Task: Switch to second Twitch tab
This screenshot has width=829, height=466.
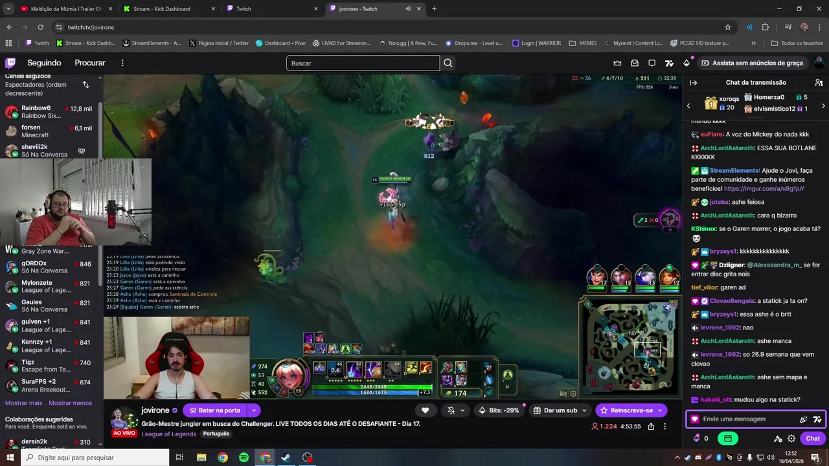Action: click(272, 9)
